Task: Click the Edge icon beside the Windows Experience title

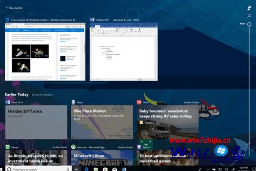Action: click(x=7, y=20)
